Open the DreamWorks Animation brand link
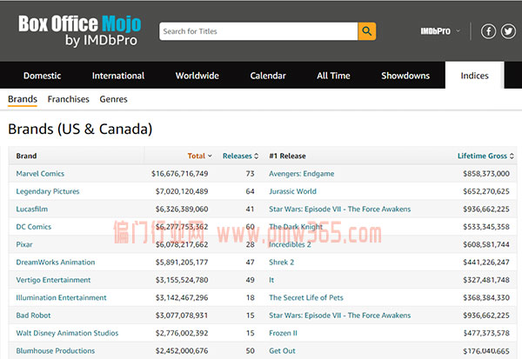 click(x=56, y=263)
